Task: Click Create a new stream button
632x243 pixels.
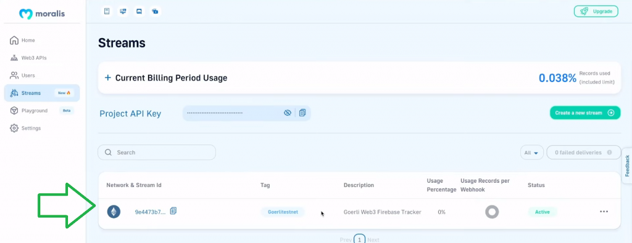Action: (x=585, y=113)
